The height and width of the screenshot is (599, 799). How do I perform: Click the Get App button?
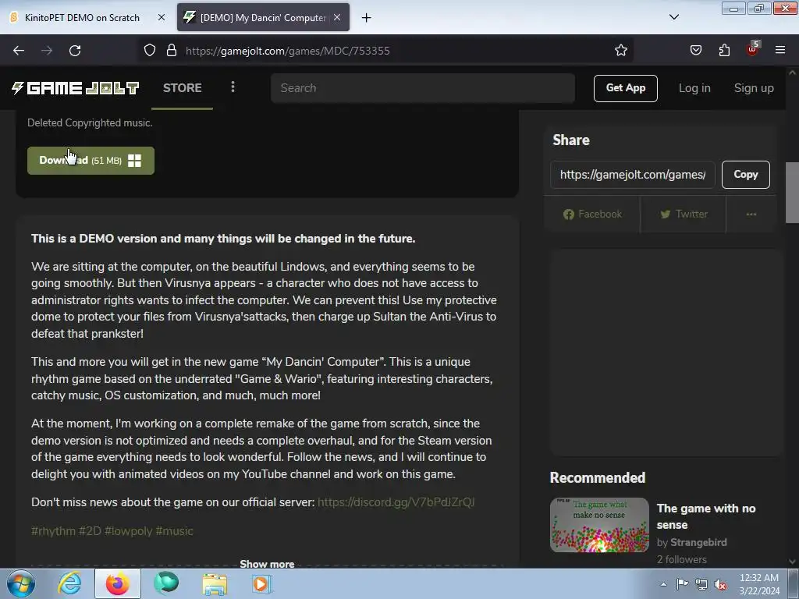(625, 89)
